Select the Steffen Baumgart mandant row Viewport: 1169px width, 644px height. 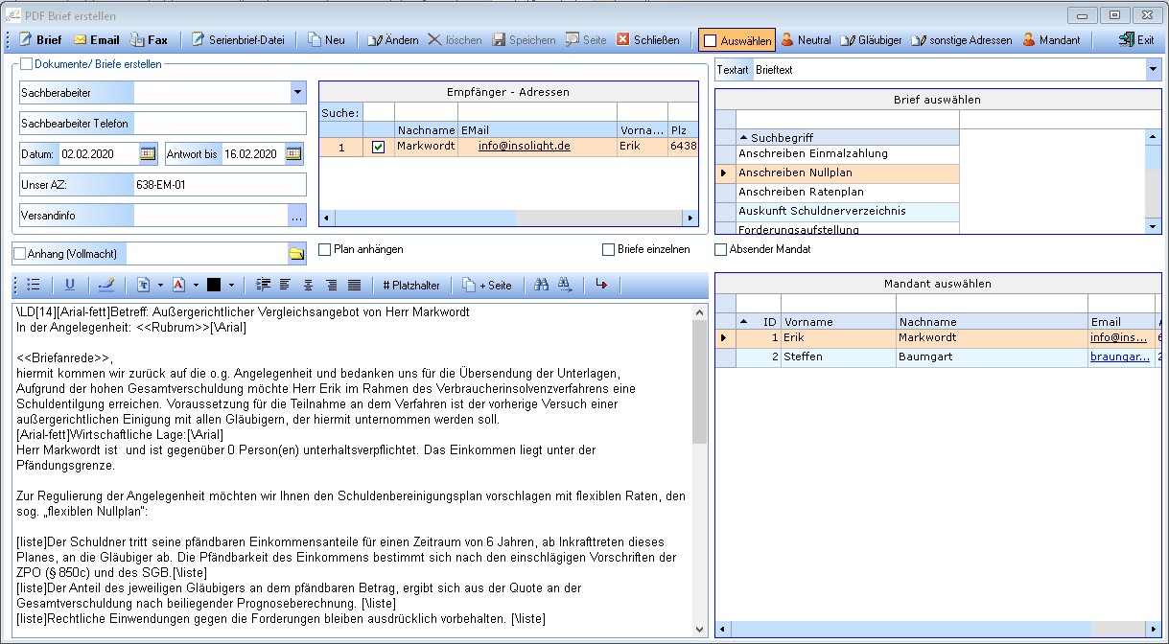pyautogui.click(x=937, y=356)
